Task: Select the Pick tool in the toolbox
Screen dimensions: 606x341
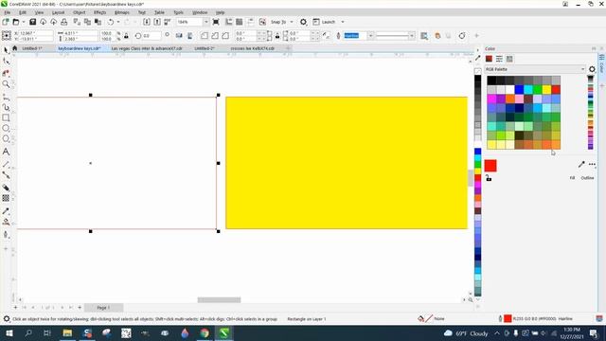Action: click(6, 50)
